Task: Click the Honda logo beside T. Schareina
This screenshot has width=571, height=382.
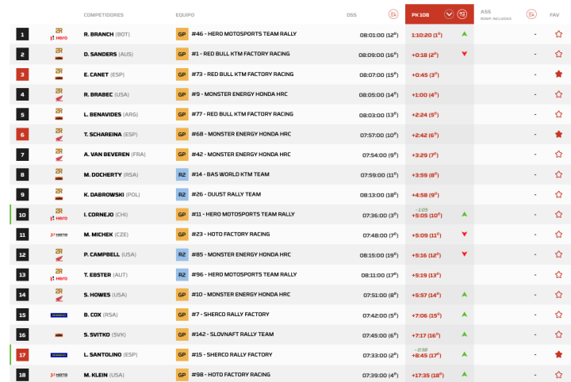Action: [59, 135]
